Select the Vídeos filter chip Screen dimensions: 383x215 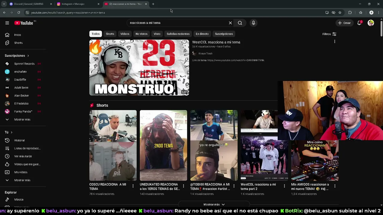(x=125, y=34)
